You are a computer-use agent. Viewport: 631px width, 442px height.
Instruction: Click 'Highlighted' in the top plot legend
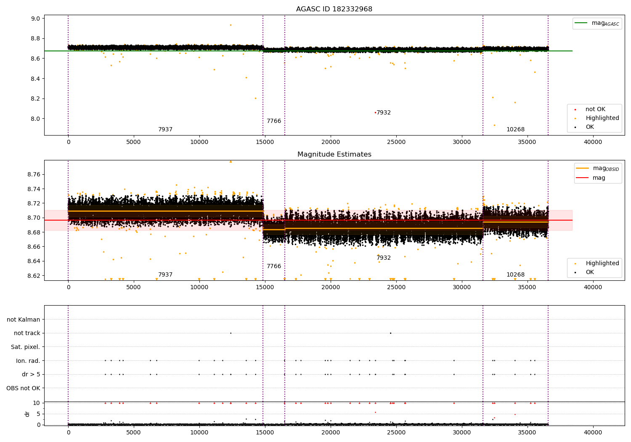pos(602,118)
